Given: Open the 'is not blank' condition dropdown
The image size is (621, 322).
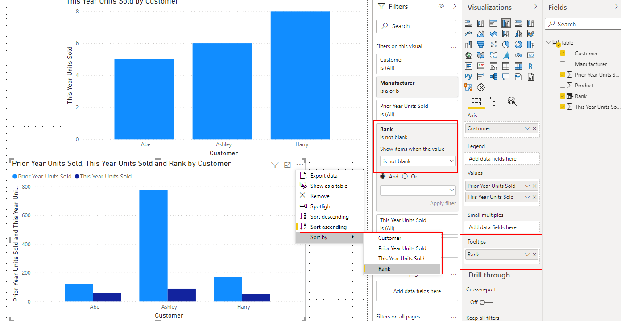Looking at the screenshot, I should pos(418,161).
